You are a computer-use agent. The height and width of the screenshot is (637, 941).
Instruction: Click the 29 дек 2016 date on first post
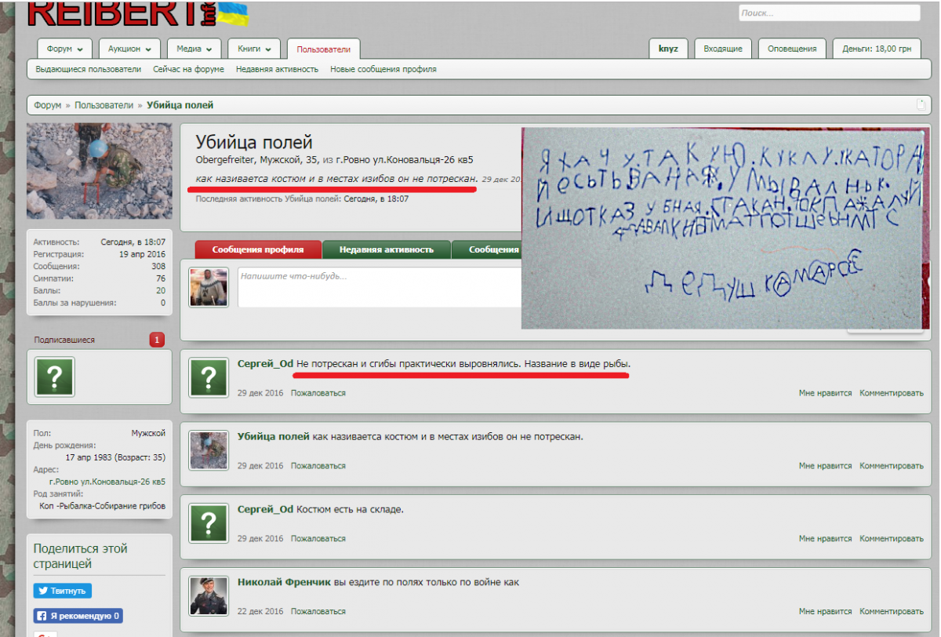[260, 393]
